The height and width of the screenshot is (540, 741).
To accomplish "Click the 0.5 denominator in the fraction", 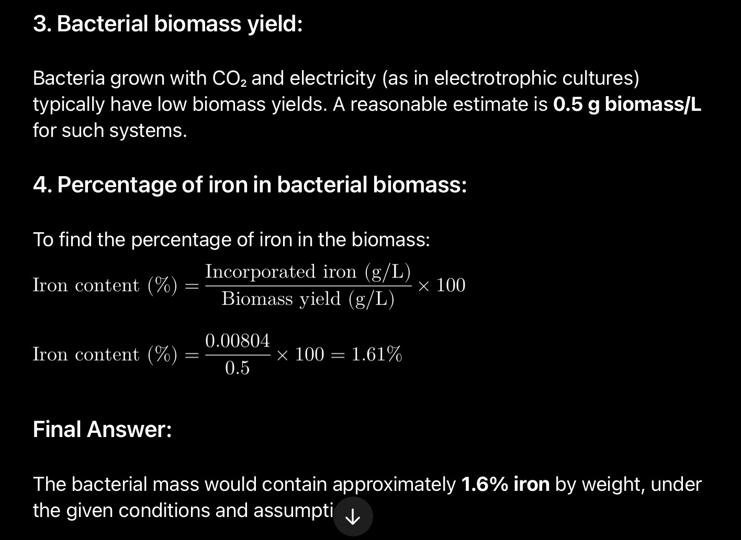I will [238, 369].
